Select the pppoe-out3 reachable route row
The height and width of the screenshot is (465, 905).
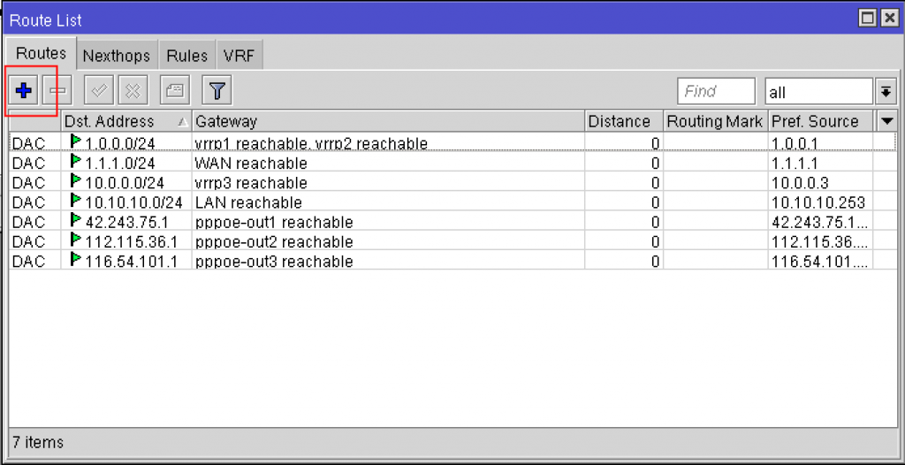442,261
